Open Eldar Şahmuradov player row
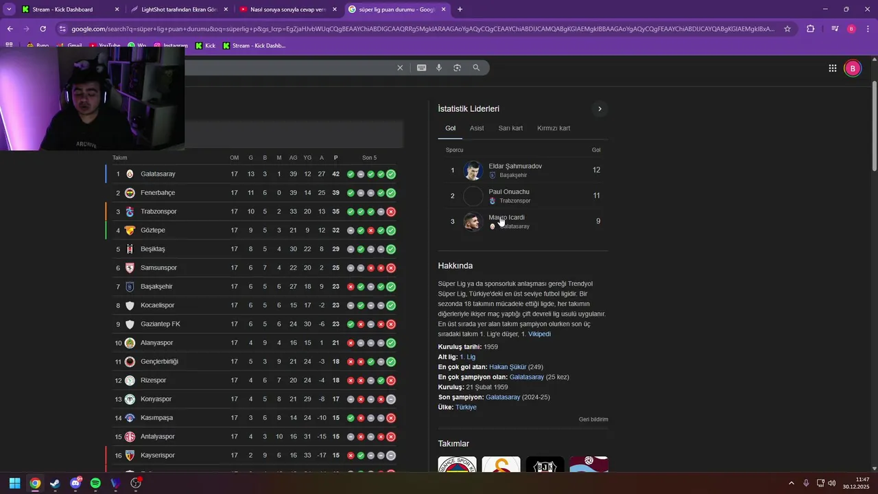Image resolution: width=878 pixels, height=494 pixels. tap(523, 170)
